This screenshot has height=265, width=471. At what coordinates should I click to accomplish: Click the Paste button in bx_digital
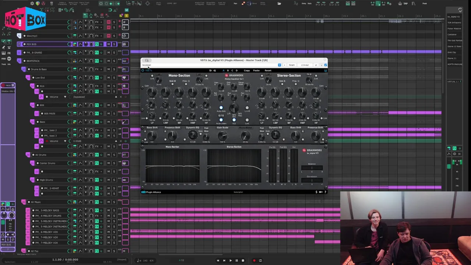256,70
